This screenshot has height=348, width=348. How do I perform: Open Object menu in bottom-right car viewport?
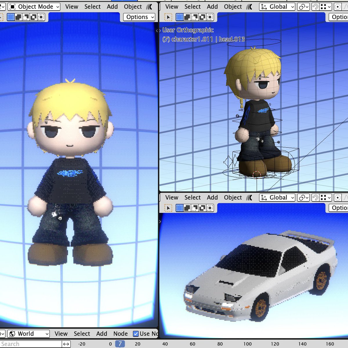click(233, 197)
